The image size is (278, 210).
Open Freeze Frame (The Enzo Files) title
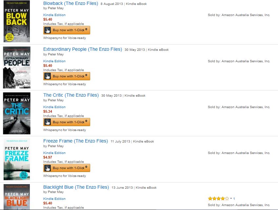pos(75,141)
